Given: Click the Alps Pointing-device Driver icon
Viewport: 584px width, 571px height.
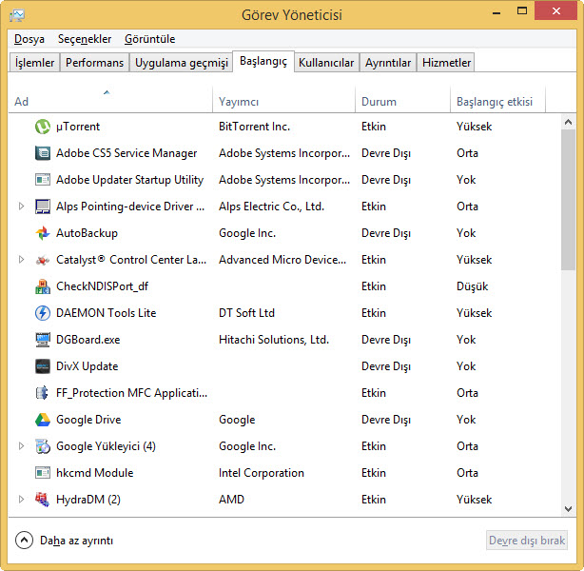Looking at the screenshot, I should (x=43, y=207).
